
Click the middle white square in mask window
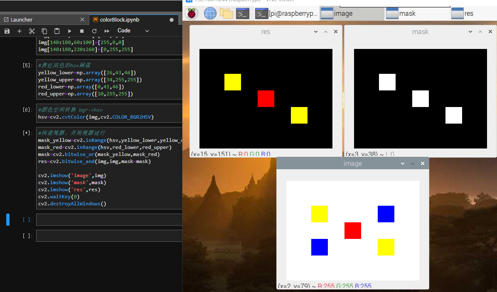pyautogui.click(x=421, y=99)
